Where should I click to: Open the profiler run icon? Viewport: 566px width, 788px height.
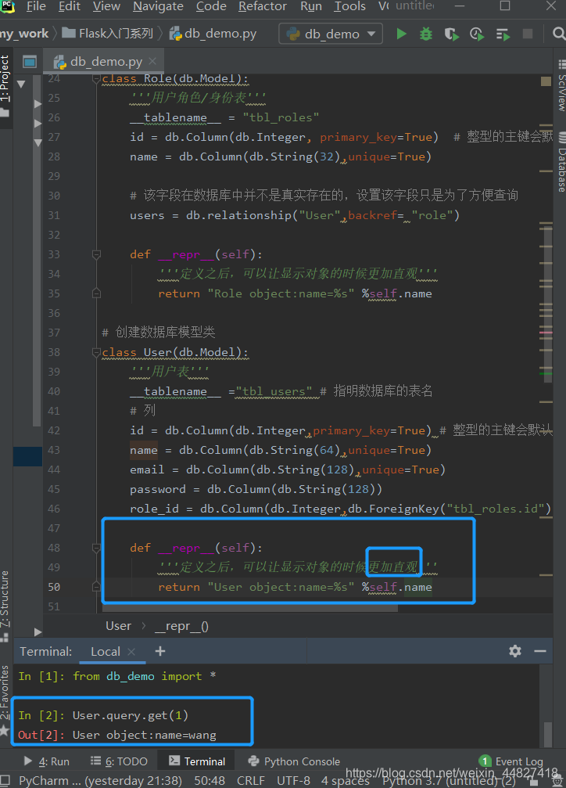(x=477, y=34)
